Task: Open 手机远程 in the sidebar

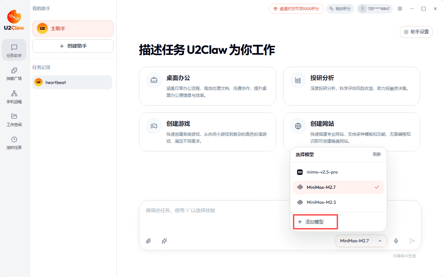Action: click(x=14, y=97)
